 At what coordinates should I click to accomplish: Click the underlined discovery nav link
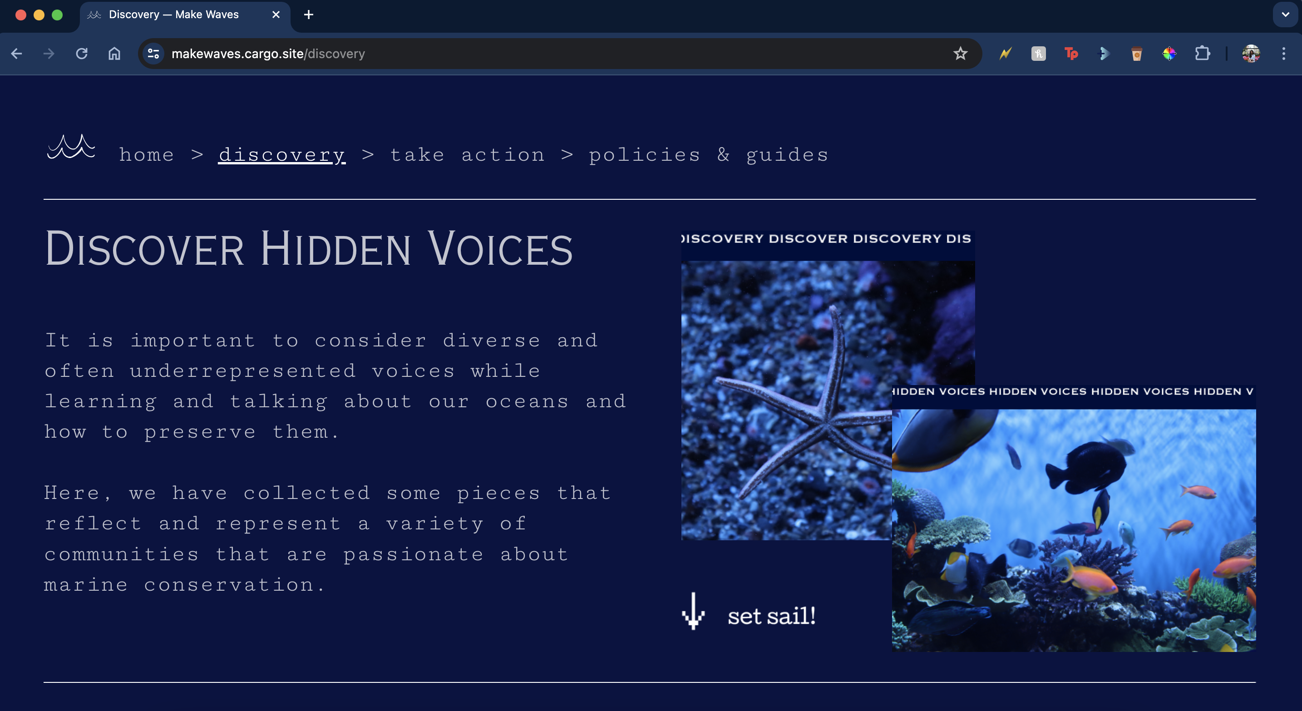(x=282, y=155)
